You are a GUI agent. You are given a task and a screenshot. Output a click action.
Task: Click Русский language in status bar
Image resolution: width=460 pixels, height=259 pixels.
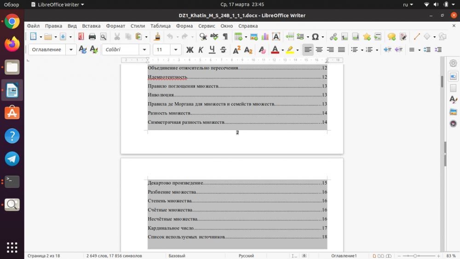246,256
